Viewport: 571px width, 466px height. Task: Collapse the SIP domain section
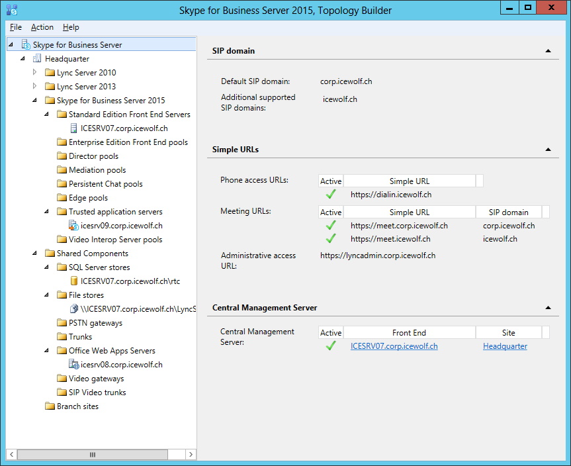[548, 51]
